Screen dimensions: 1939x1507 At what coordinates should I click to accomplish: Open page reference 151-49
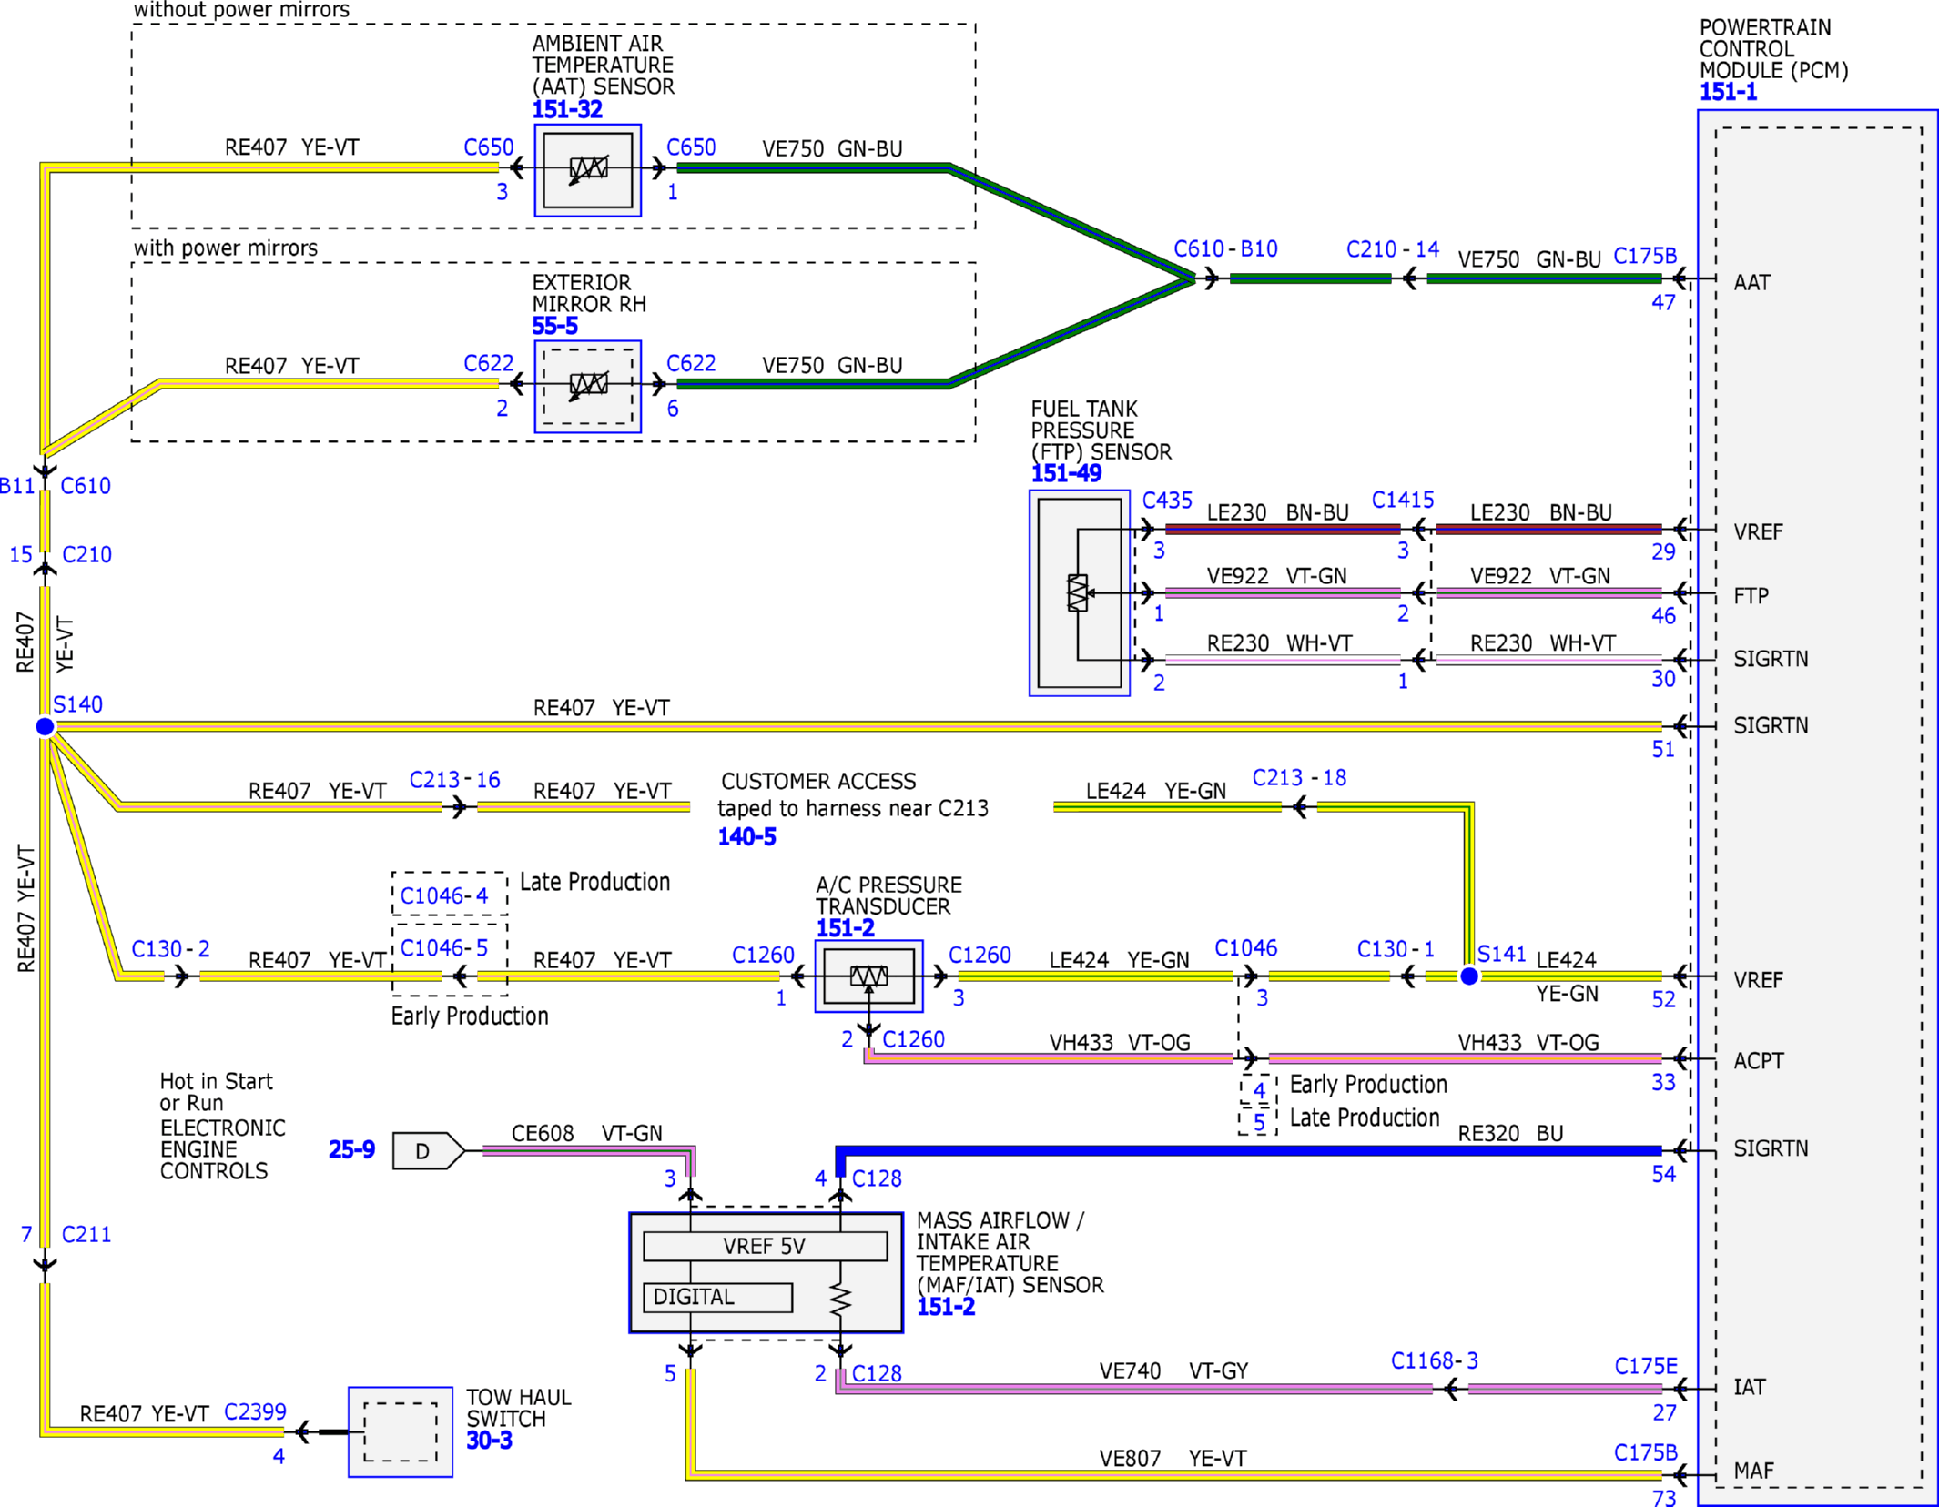tap(1066, 473)
